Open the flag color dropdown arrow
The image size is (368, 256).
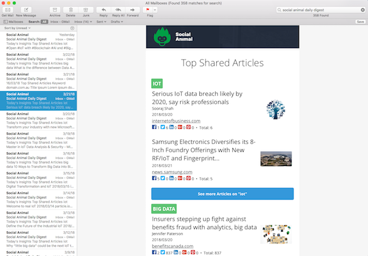click(155, 10)
